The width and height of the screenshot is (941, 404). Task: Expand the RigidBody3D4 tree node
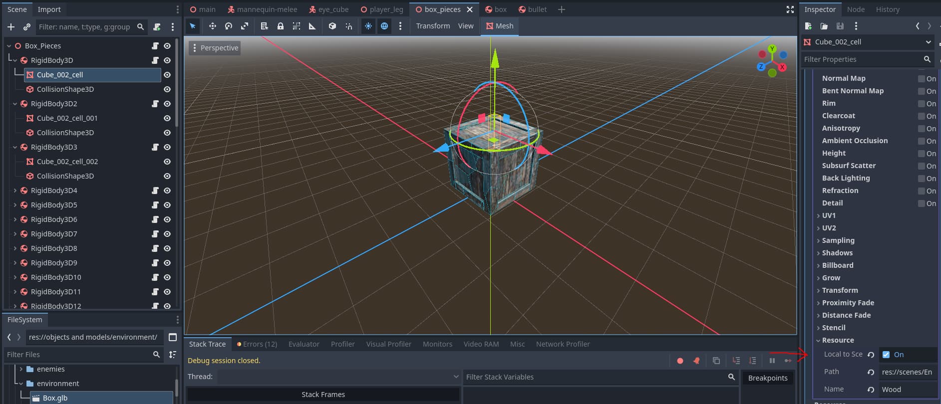(x=15, y=191)
